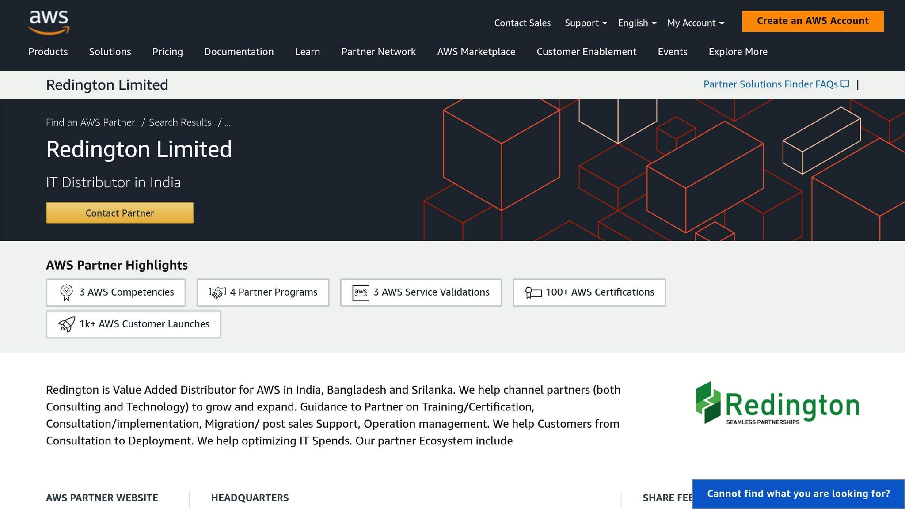Image resolution: width=905 pixels, height=509 pixels.
Task: Open Explore More in navigation
Action: [738, 52]
